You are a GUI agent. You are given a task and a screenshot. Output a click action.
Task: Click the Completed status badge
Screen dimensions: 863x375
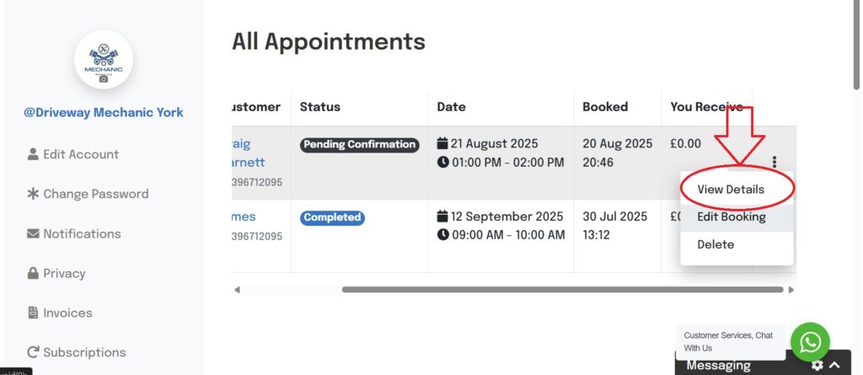click(332, 217)
